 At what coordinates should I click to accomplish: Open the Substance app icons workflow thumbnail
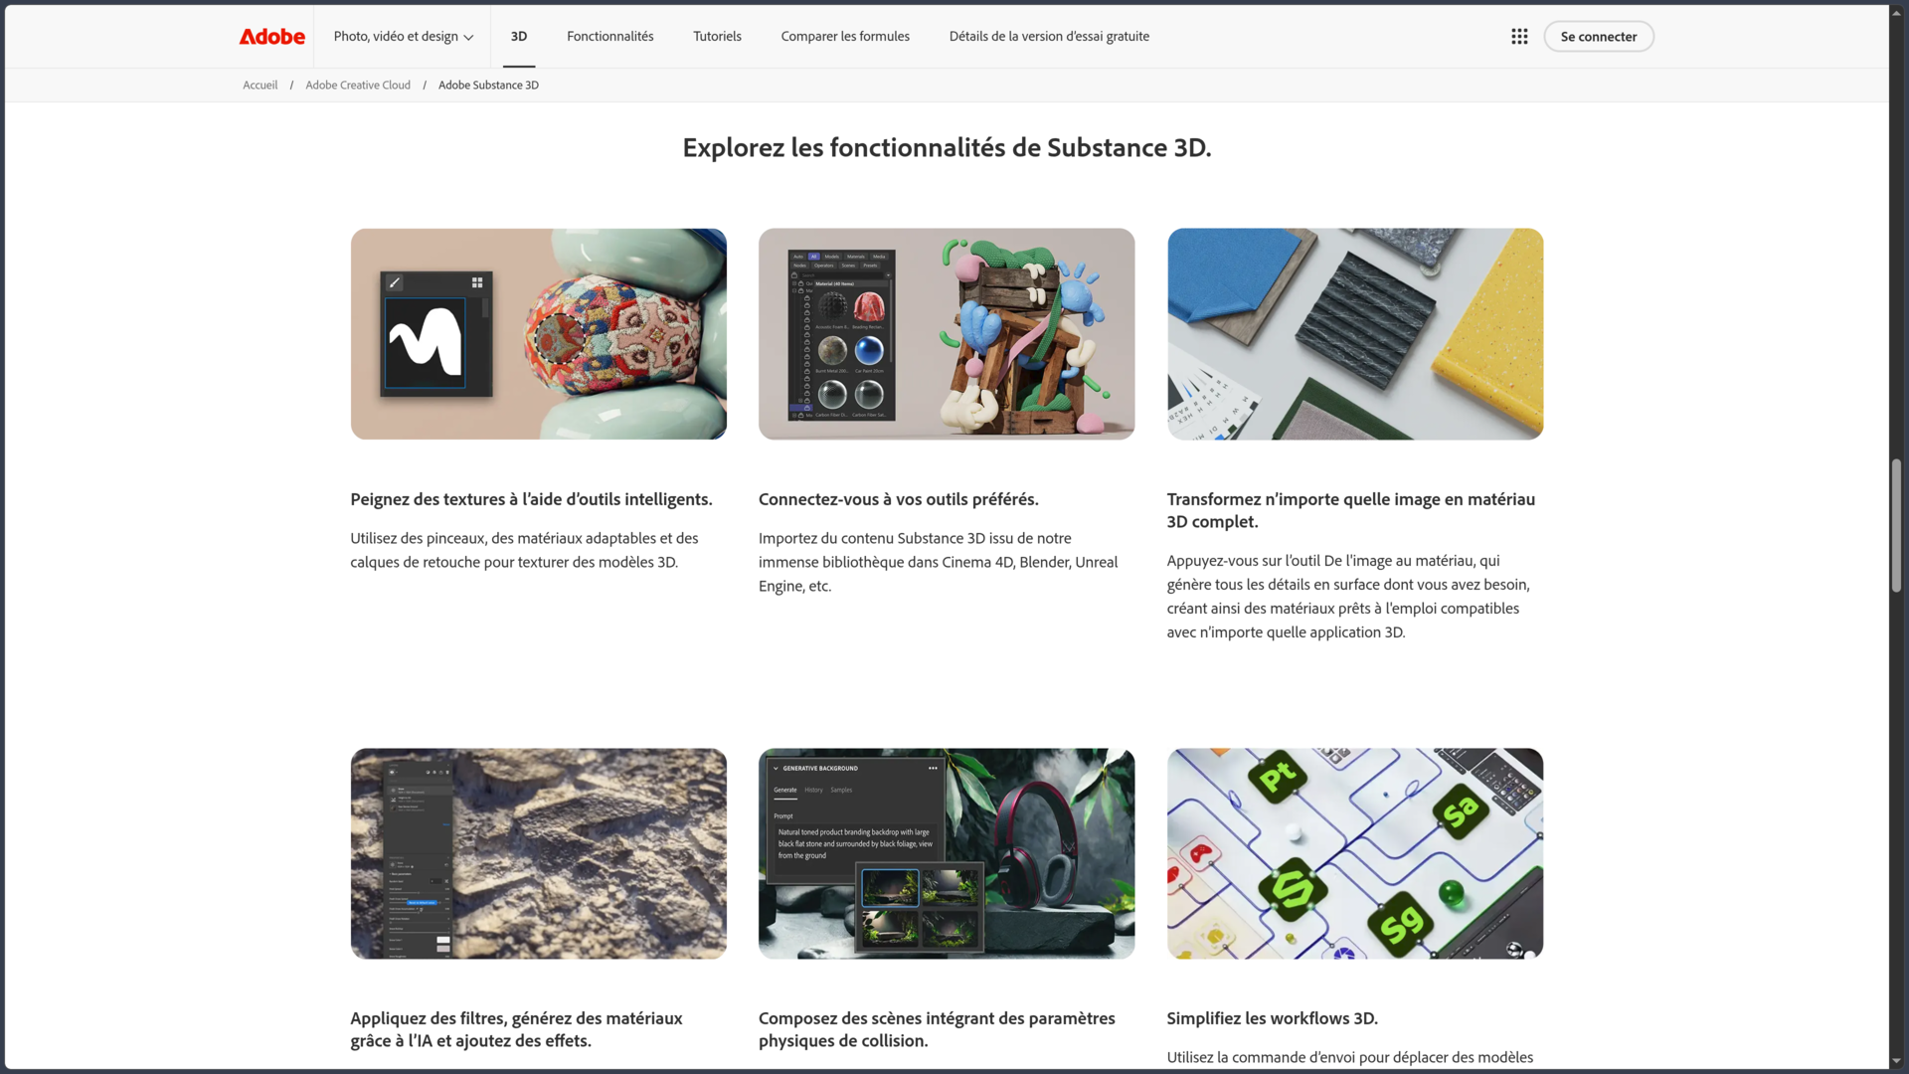click(x=1355, y=853)
